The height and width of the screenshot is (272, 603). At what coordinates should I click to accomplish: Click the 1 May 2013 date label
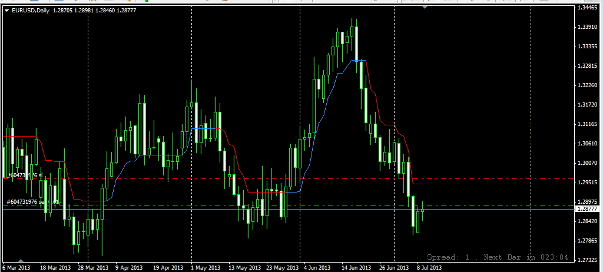click(x=206, y=267)
